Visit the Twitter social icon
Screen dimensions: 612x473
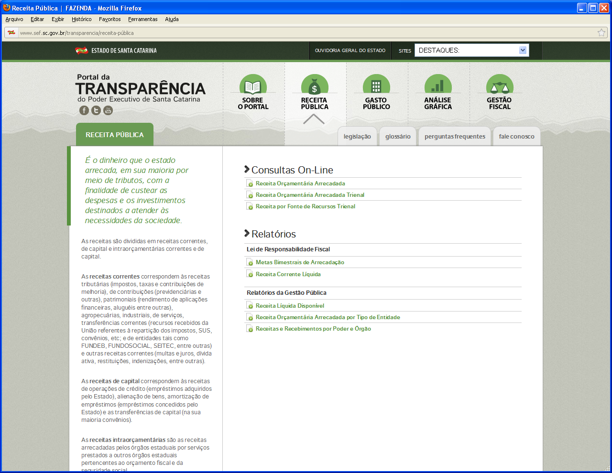click(96, 110)
